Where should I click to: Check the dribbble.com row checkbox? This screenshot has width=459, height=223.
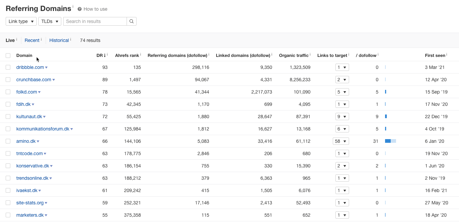pos(8,67)
